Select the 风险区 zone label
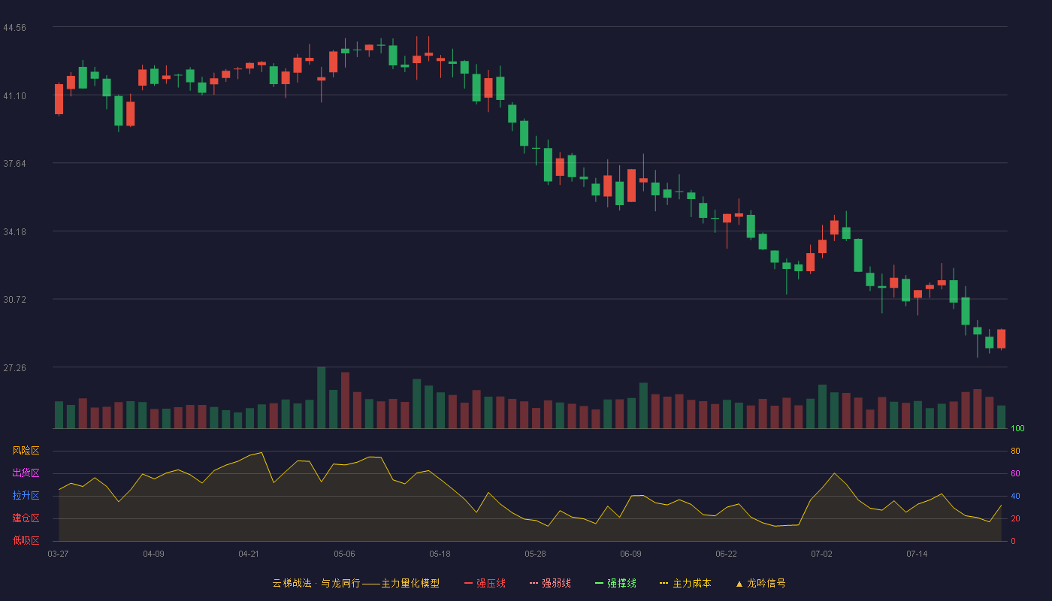 [x=26, y=451]
